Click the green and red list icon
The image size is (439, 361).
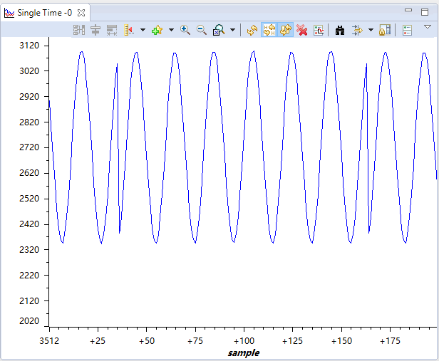[408, 30]
